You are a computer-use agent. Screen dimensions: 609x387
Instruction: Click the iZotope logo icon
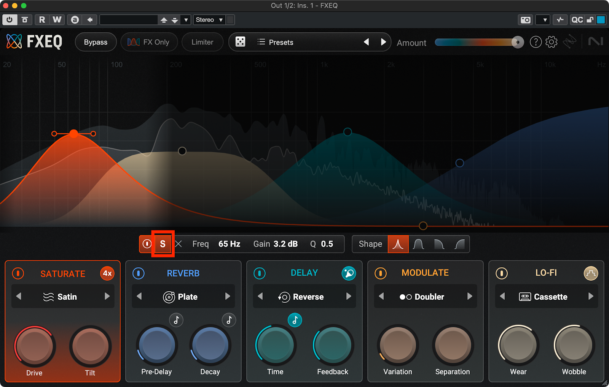point(569,42)
